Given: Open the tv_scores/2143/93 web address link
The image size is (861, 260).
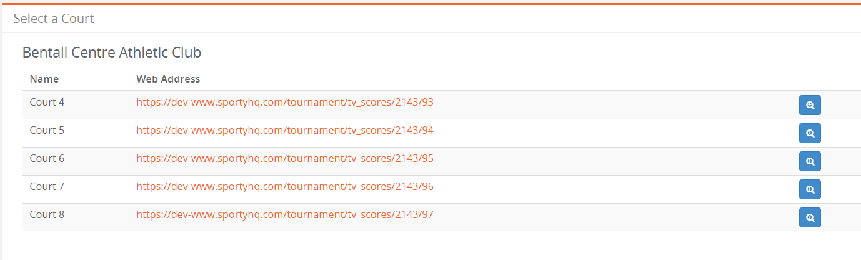Looking at the screenshot, I should tap(285, 102).
